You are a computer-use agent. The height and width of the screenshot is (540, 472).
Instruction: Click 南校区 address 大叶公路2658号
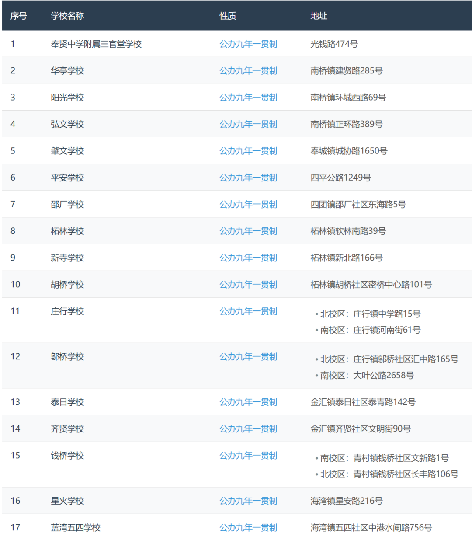367,376
